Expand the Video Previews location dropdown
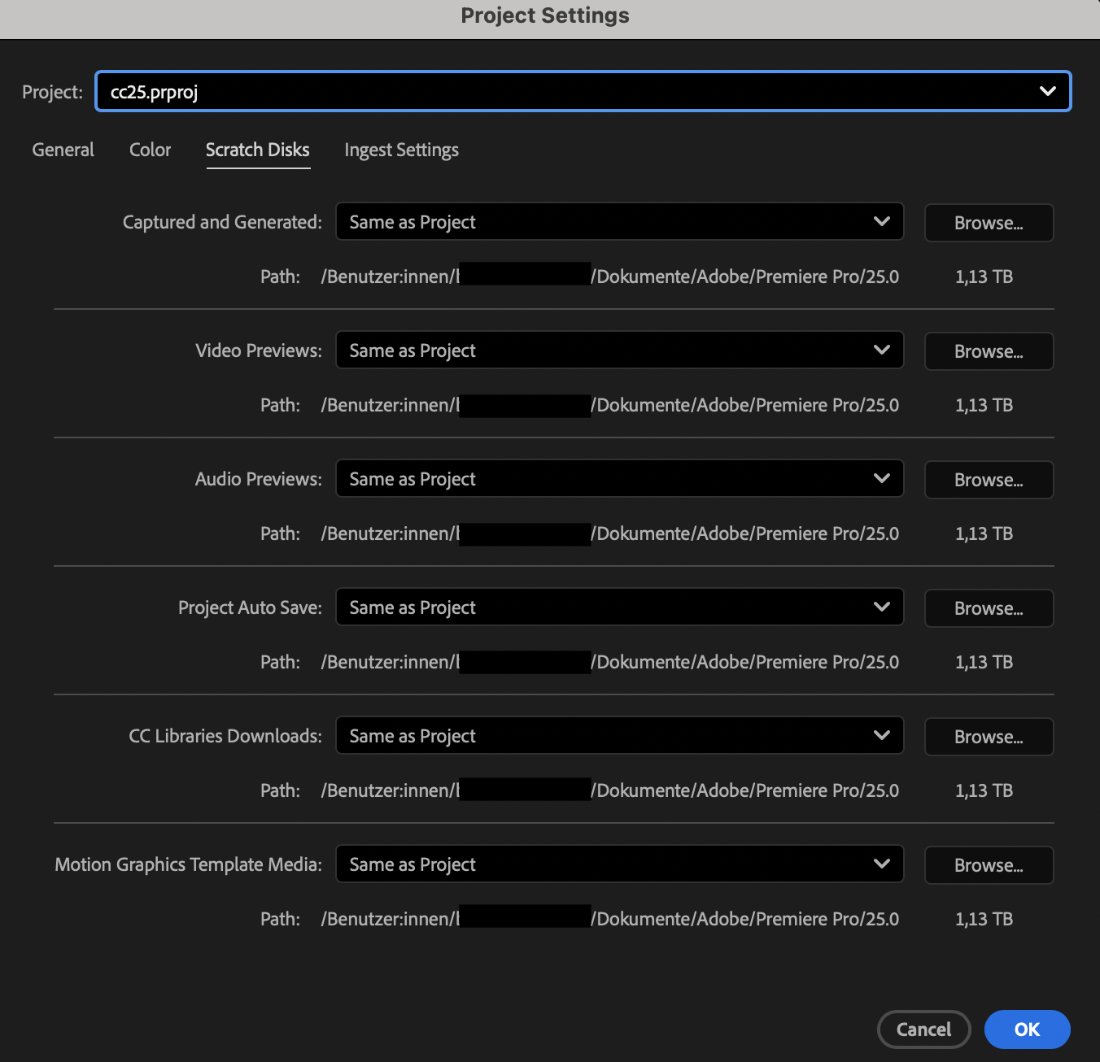This screenshot has width=1100, height=1062. coord(619,350)
